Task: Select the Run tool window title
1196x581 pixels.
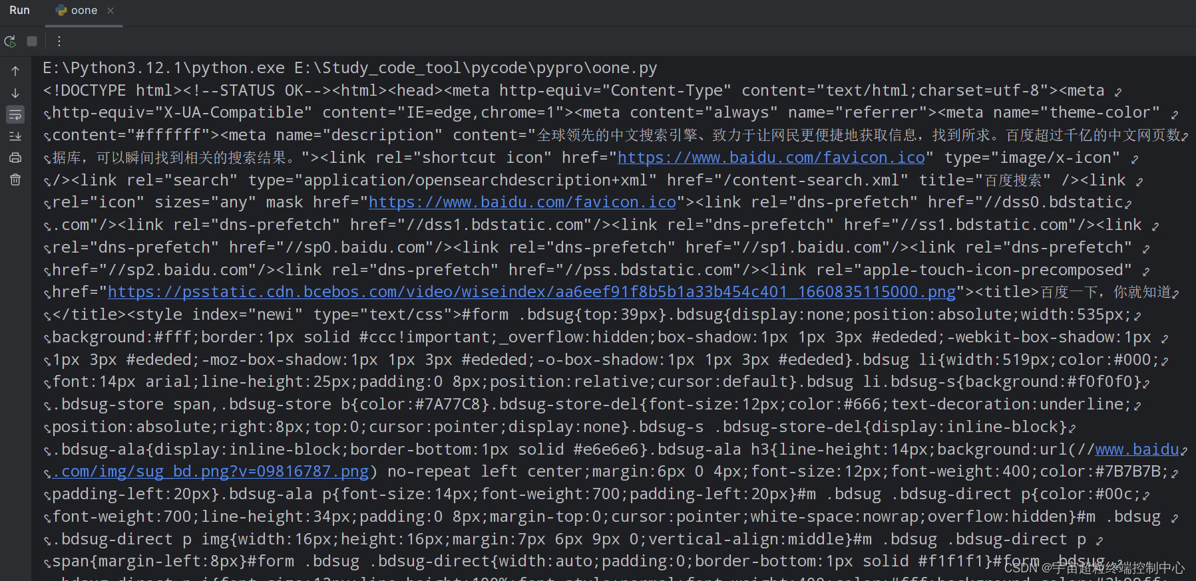Action: pos(19,11)
